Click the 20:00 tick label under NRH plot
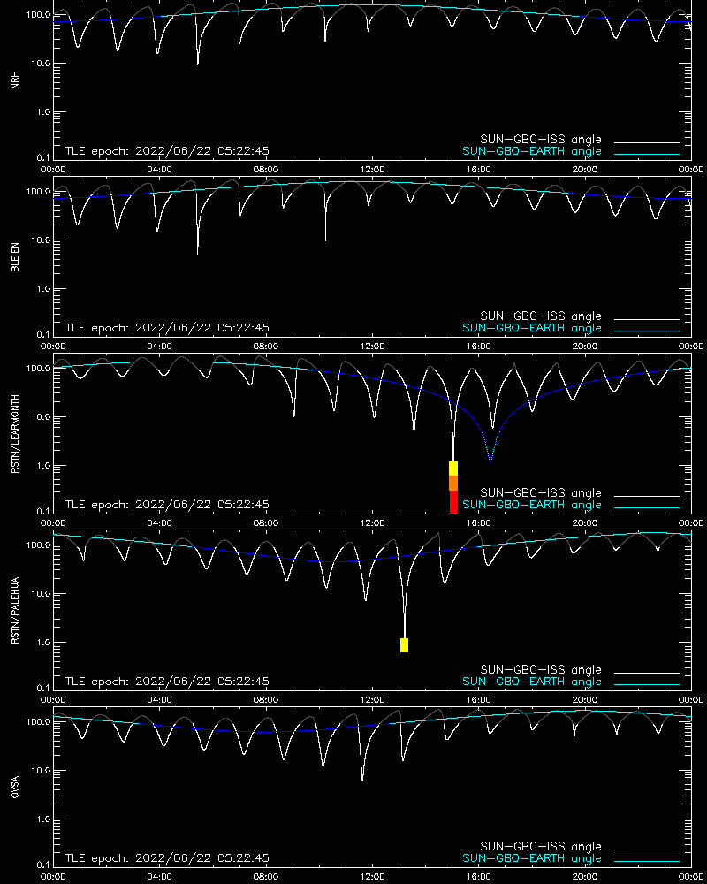The width and height of the screenshot is (707, 884). tap(585, 169)
